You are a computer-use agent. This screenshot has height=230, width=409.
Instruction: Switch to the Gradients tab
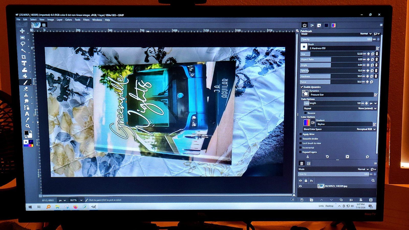click(x=334, y=25)
